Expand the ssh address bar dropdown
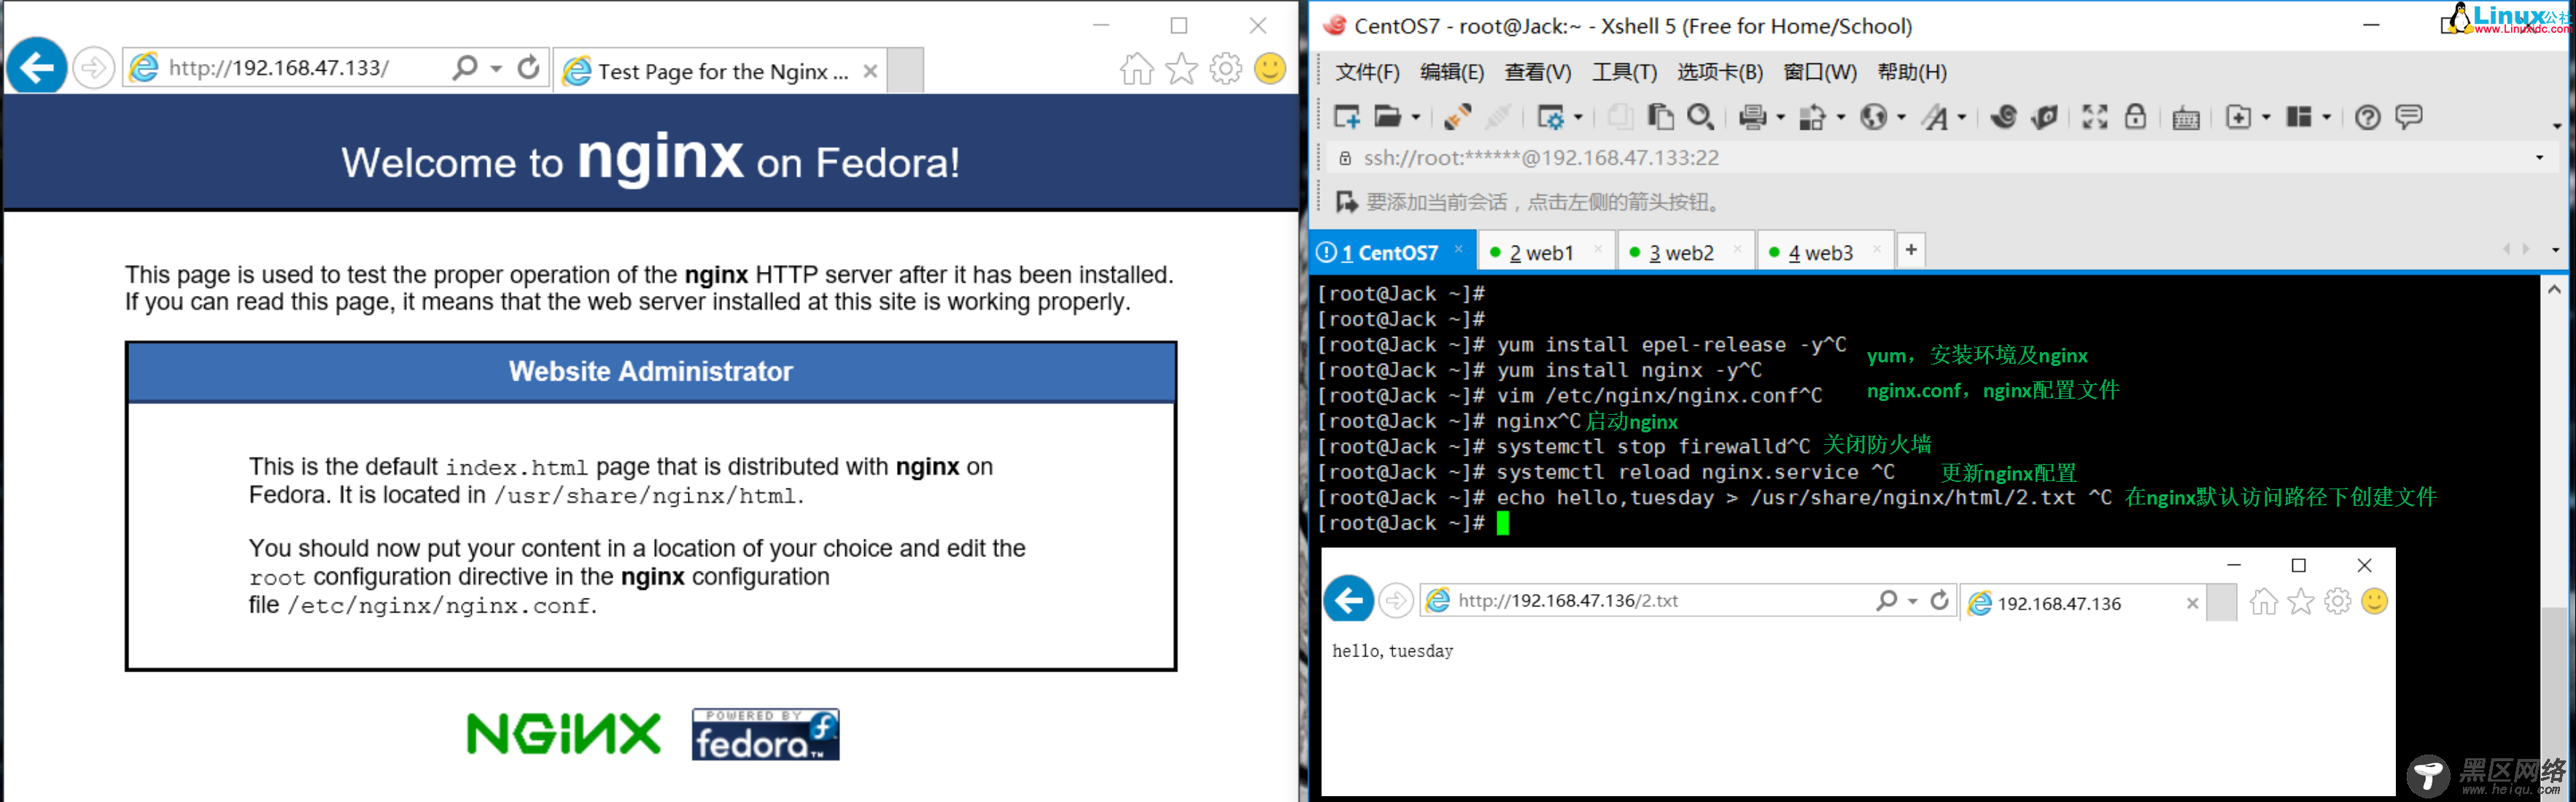The width and height of the screenshot is (2576, 802). [2539, 158]
